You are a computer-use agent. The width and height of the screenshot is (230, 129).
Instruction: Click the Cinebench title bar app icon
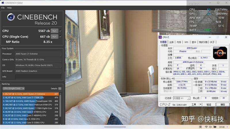(x=3, y=3)
